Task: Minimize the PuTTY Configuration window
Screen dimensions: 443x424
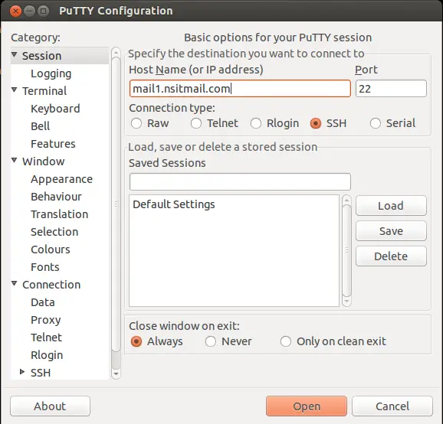Action: pyautogui.click(x=29, y=11)
